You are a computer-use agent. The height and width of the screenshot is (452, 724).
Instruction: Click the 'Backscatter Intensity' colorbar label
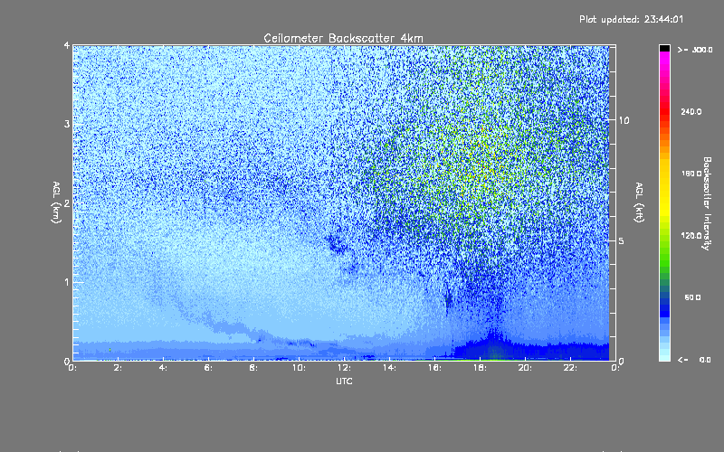[x=707, y=203]
